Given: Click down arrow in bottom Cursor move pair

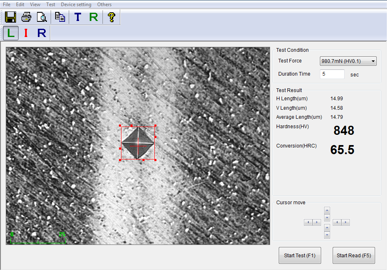Looking at the screenshot, I should pos(327,235).
